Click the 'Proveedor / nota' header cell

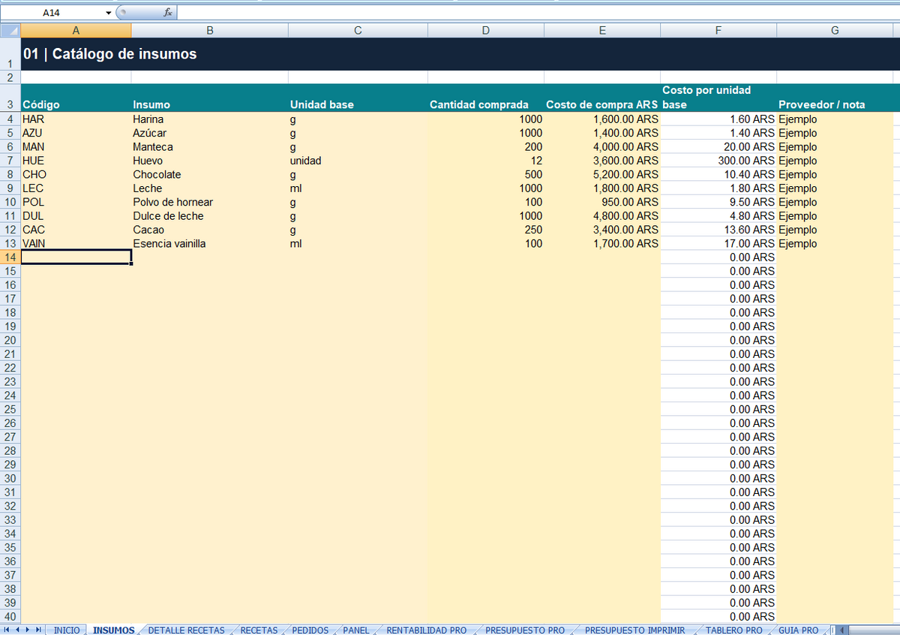pos(835,98)
